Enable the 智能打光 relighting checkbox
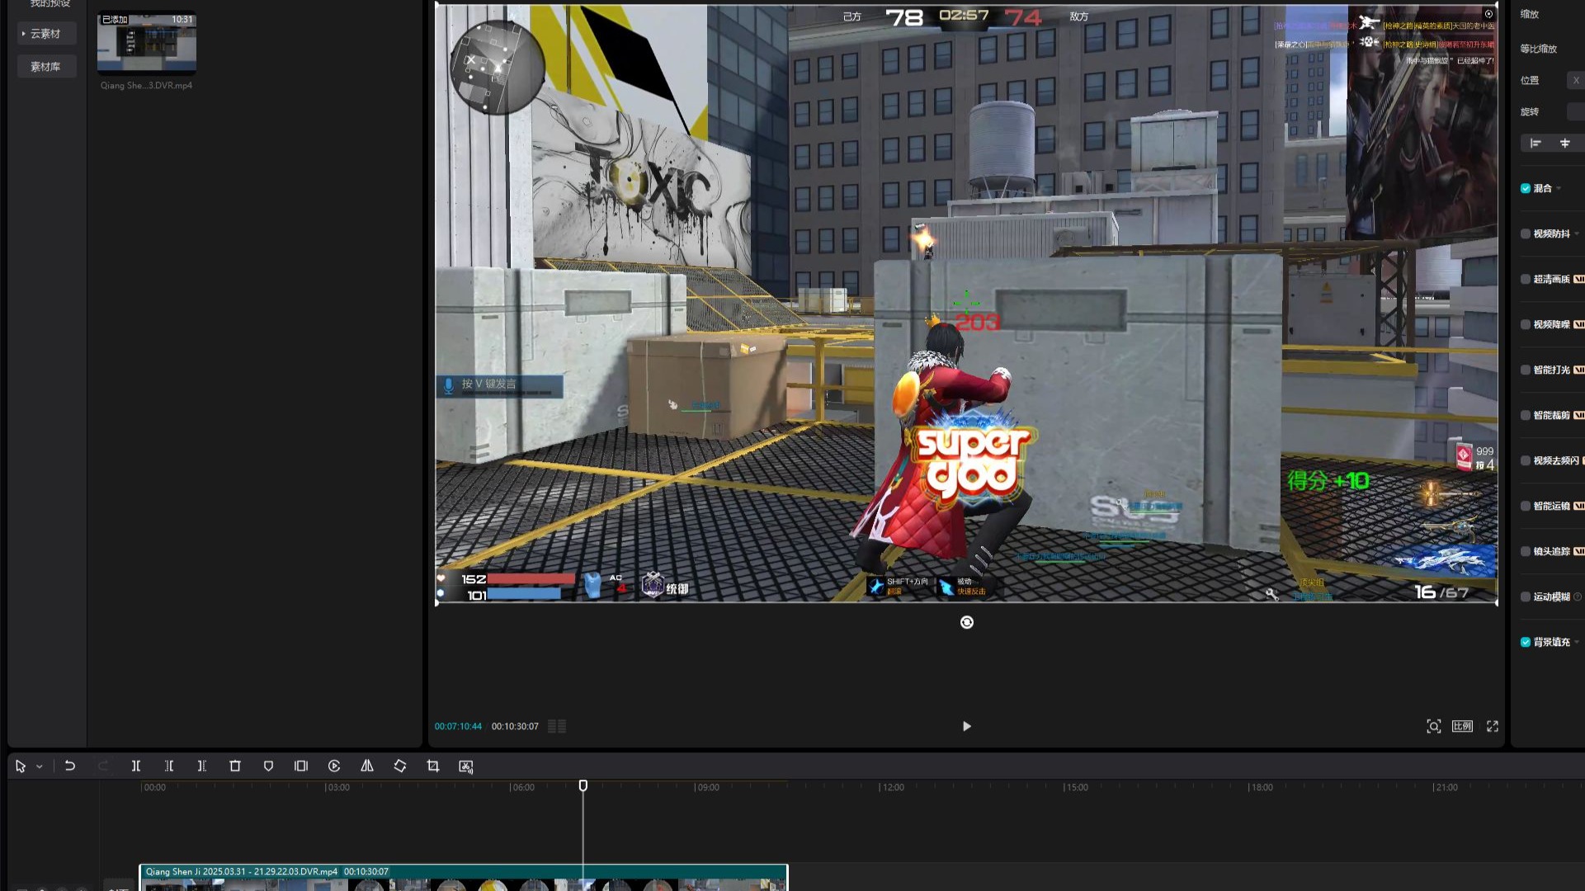Viewport: 1585px width, 891px height. [x=1526, y=370]
